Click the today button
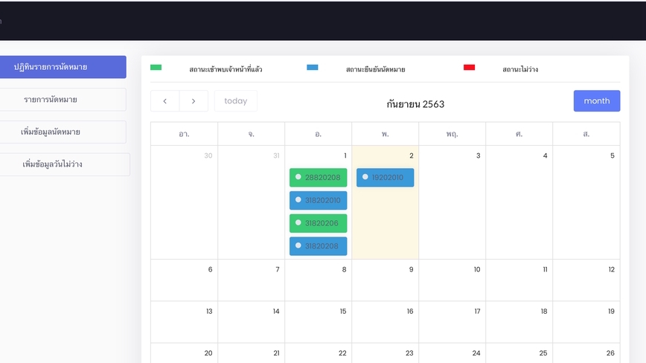 pos(236,101)
